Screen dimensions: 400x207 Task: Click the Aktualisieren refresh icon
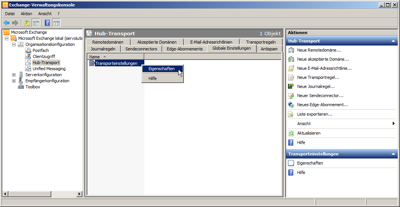tap(291, 133)
